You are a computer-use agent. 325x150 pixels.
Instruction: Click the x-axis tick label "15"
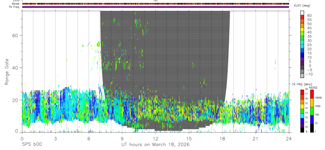pos(189,139)
